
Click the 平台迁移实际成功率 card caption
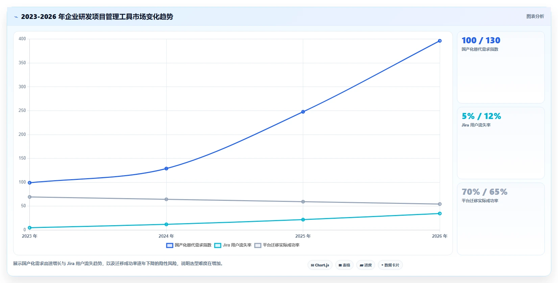tap(480, 201)
